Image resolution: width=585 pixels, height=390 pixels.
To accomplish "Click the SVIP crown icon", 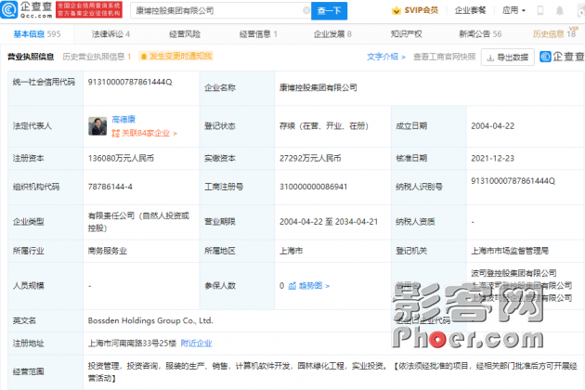I will [x=396, y=10].
